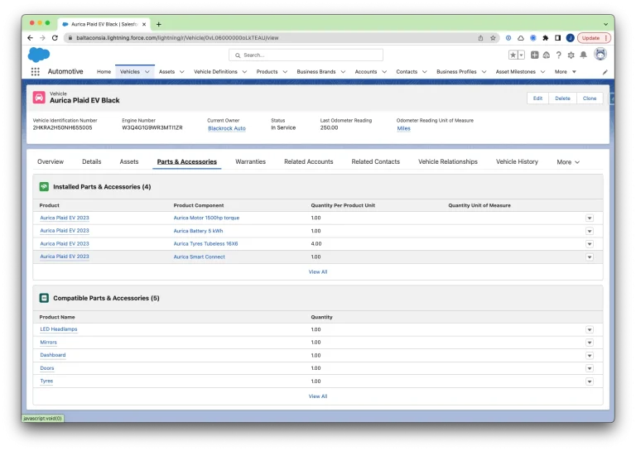Screen dimensions: 636x451
Task: Open the favorites list dropdown arrow
Action: coord(521,55)
